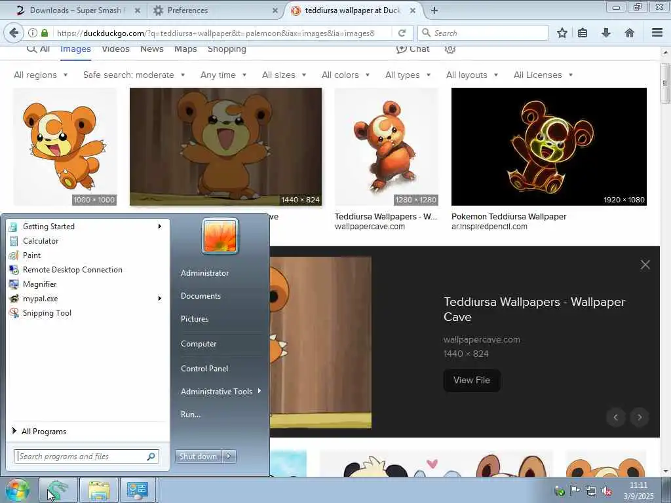Click the View File button
Viewport: 671px width, 503px height.
tap(472, 381)
